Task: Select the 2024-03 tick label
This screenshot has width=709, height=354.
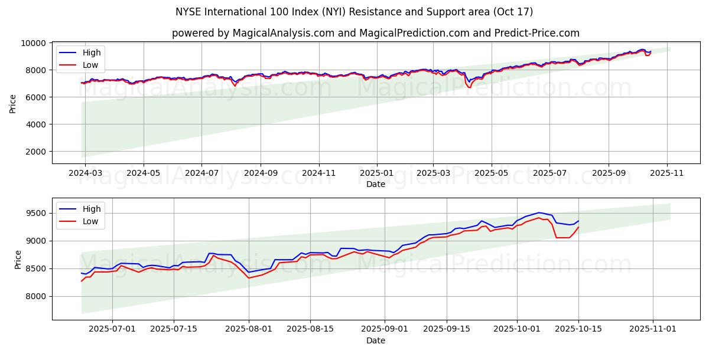Action: (85, 173)
